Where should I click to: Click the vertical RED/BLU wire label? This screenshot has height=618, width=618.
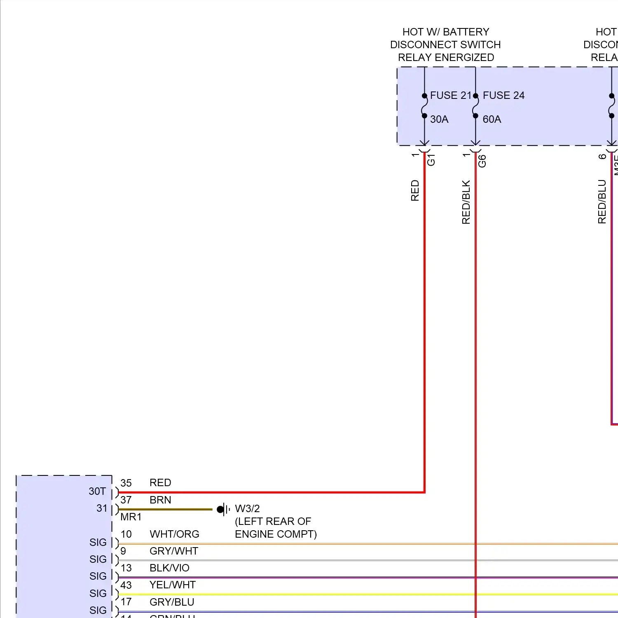pyautogui.click(x=602, y=201)
